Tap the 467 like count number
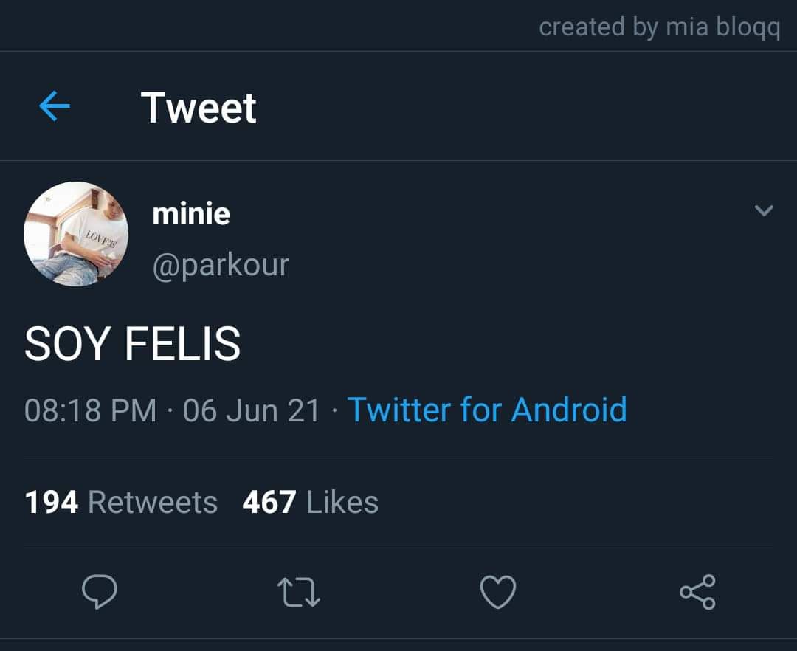 (x=269, y=503)
